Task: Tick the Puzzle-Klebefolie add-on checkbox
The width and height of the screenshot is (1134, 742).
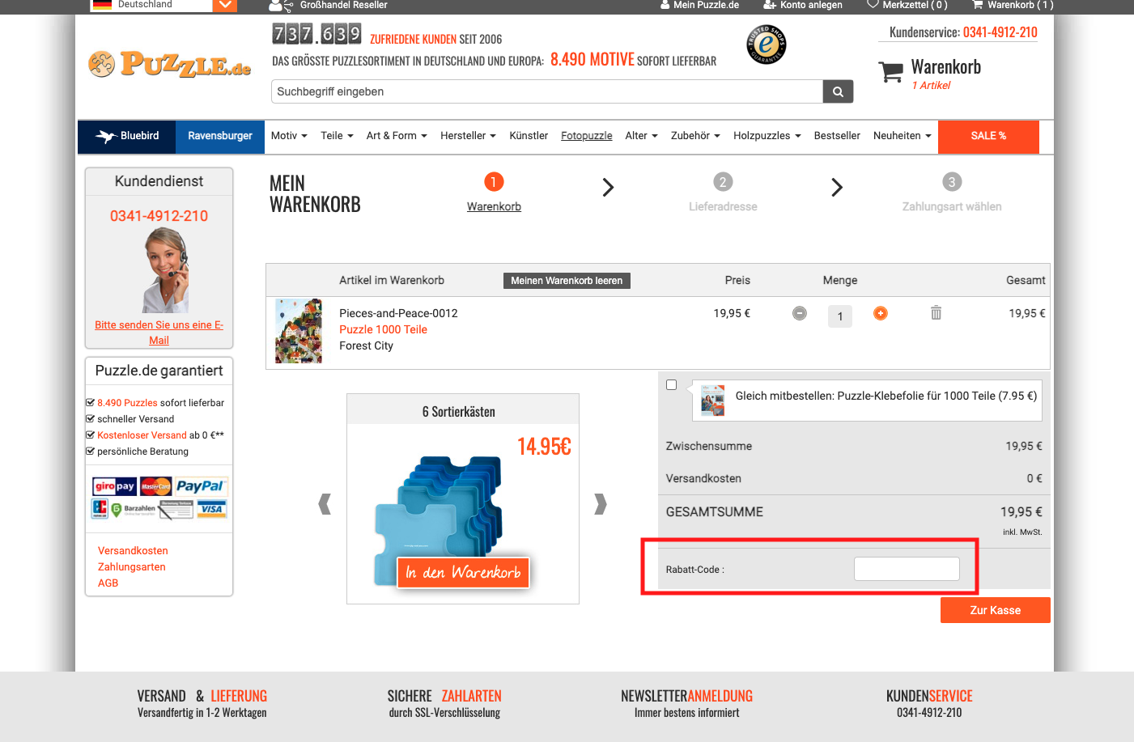Action: tap(671, 385)
